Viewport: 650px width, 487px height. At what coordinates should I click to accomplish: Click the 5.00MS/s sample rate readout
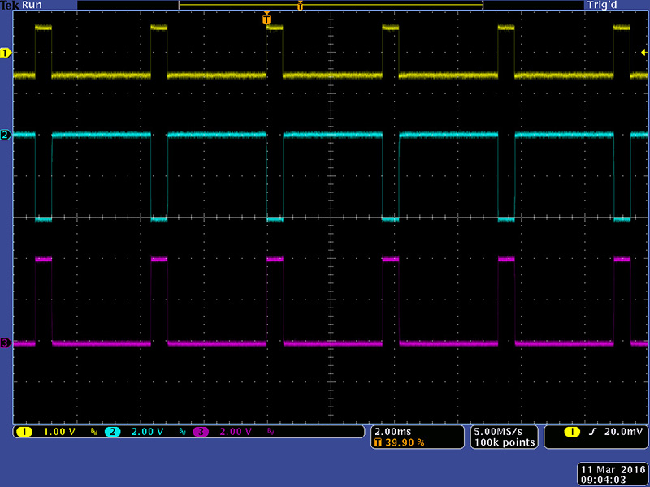[x=505, y=432]
